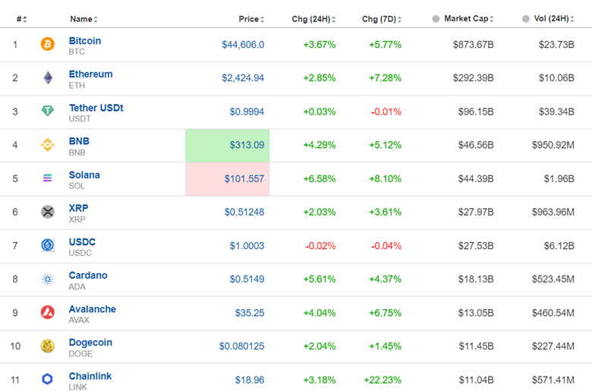Open the BNB name link

[79, 141]
